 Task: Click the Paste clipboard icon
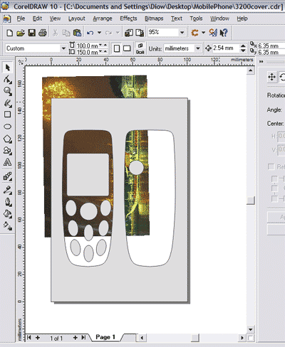(x=77, y=33)
